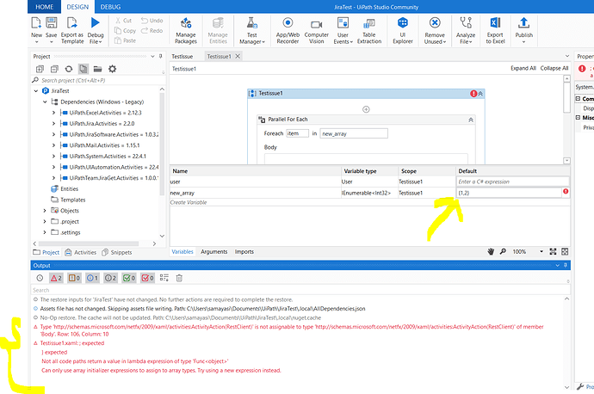This screenshot has width=594, height=394.
Task: Click Analyze File icon
Action: coord(466,23)
